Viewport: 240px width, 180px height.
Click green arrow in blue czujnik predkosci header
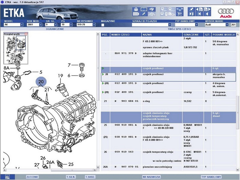click(x=103, y=68)
